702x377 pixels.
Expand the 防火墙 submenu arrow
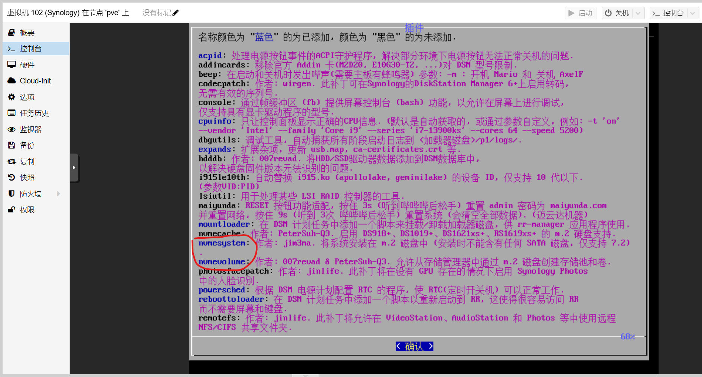pos(58,194)
